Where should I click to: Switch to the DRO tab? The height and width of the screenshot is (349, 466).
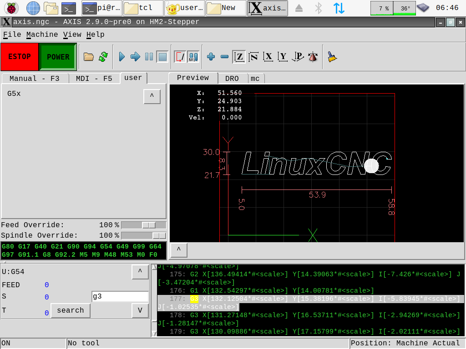coord(232,78)
